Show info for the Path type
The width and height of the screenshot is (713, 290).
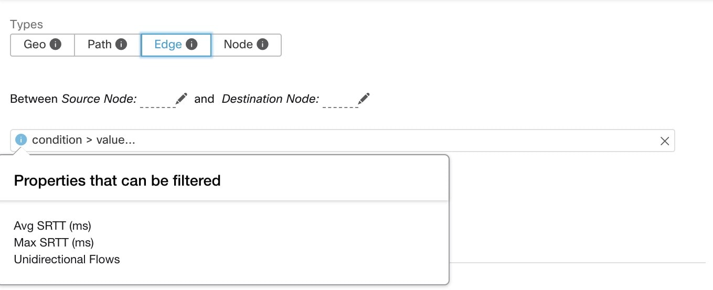pos(121,45)
